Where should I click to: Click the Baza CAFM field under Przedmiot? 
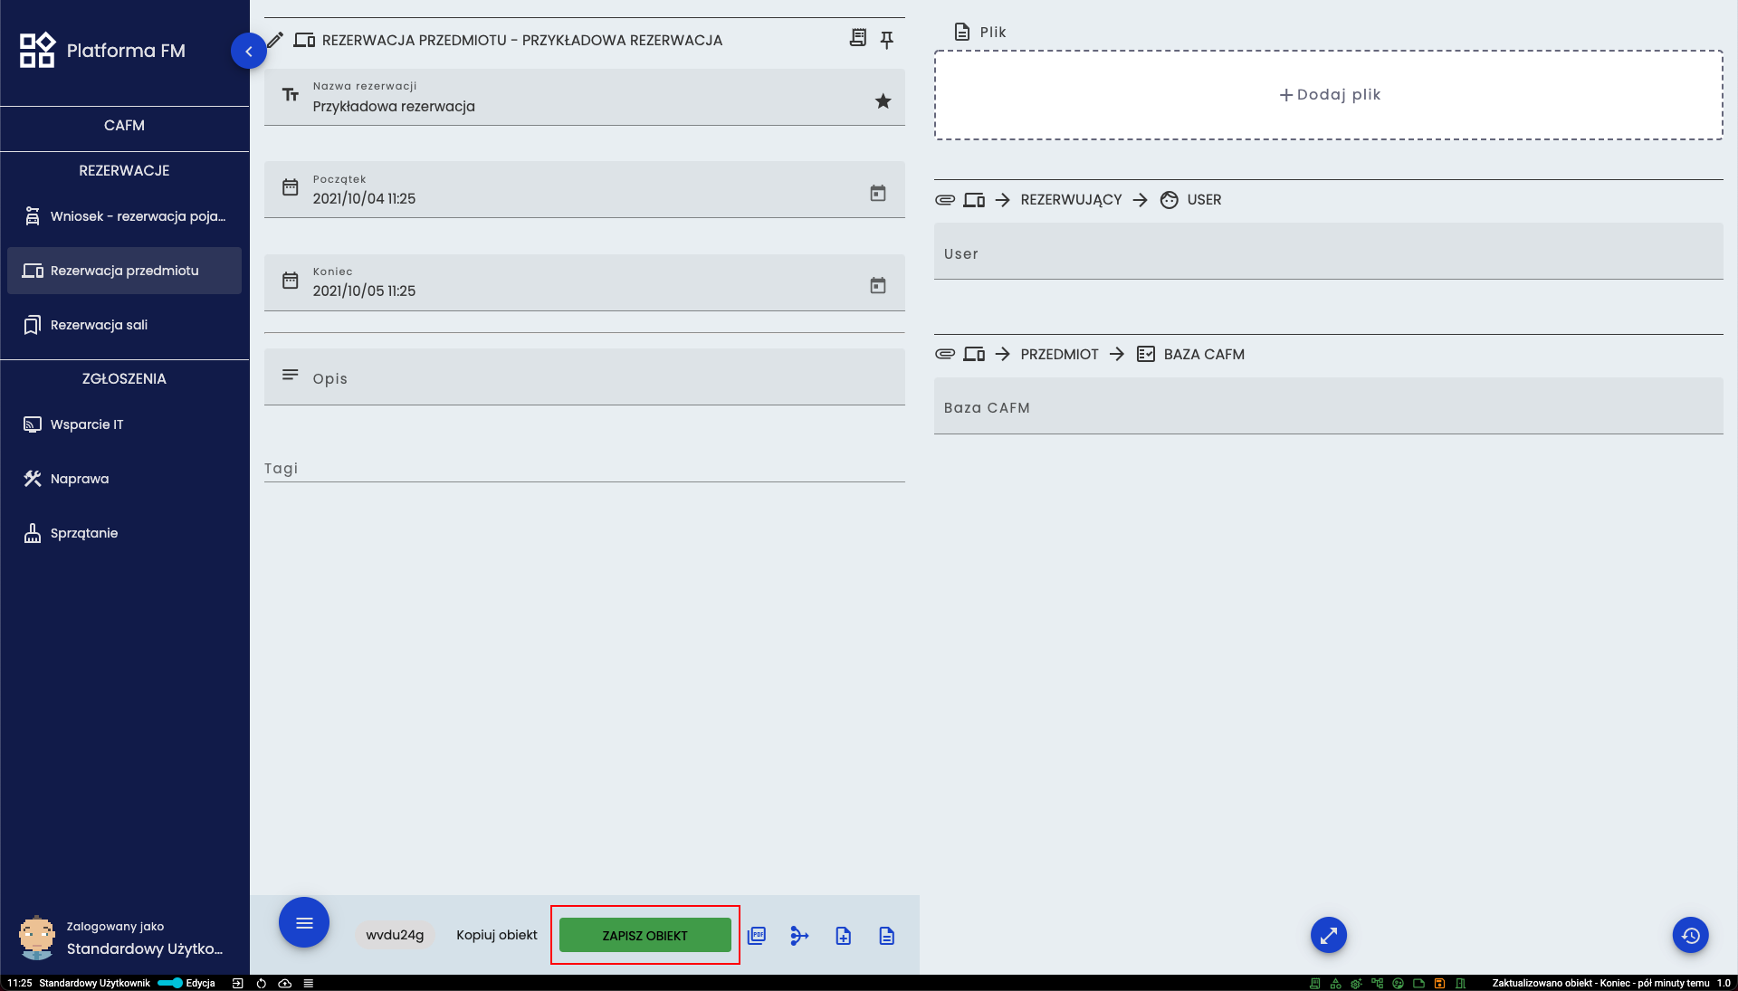[1329, 406]
